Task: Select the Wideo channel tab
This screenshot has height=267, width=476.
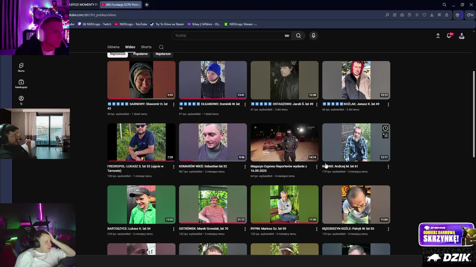Action: 130,47
